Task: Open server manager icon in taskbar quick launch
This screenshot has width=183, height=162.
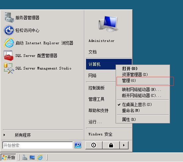Action: click(x=25, y=157)
